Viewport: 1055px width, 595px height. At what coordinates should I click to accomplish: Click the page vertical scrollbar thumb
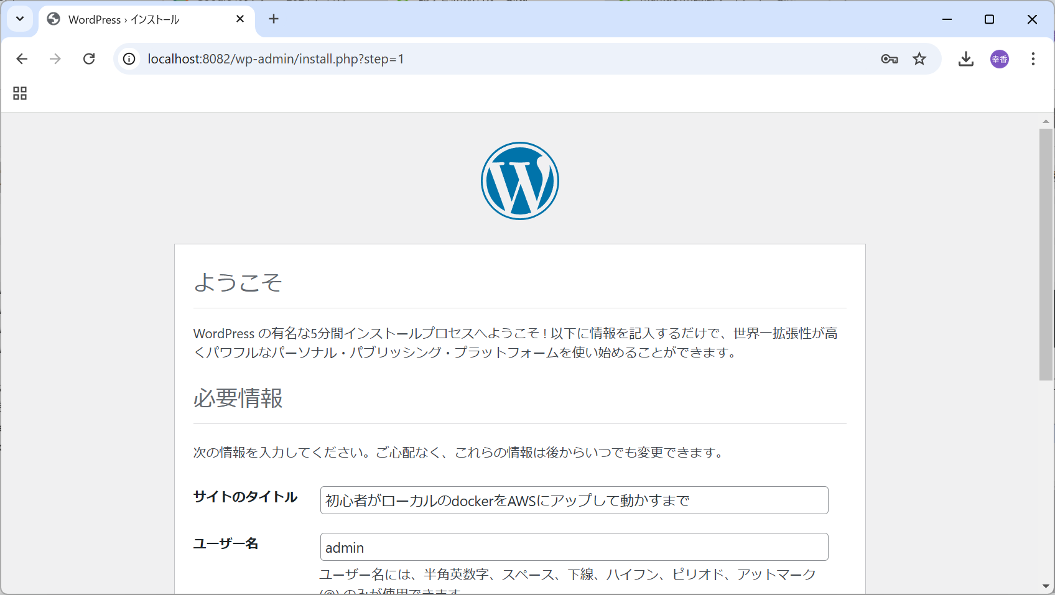[x=1046, y=254]
